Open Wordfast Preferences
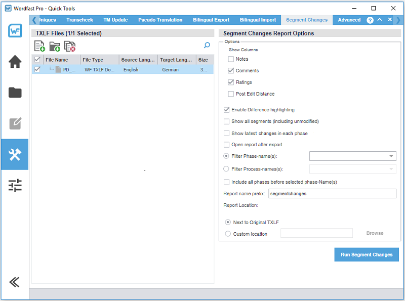Image resolution: width=405 pixels, height=301 pixels. 15,186
